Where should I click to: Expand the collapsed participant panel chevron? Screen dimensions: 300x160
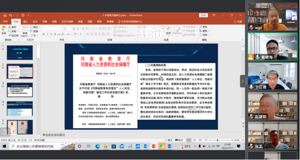click(x=242, y=81)
